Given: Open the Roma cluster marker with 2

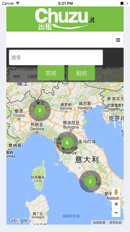Looking at the screenshot, I should [90, 181].
